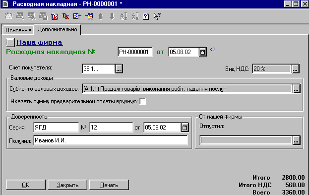Activate the context help pointer with question mark
The width and height of the screenshot is (309, 195).
pos(157,16)
